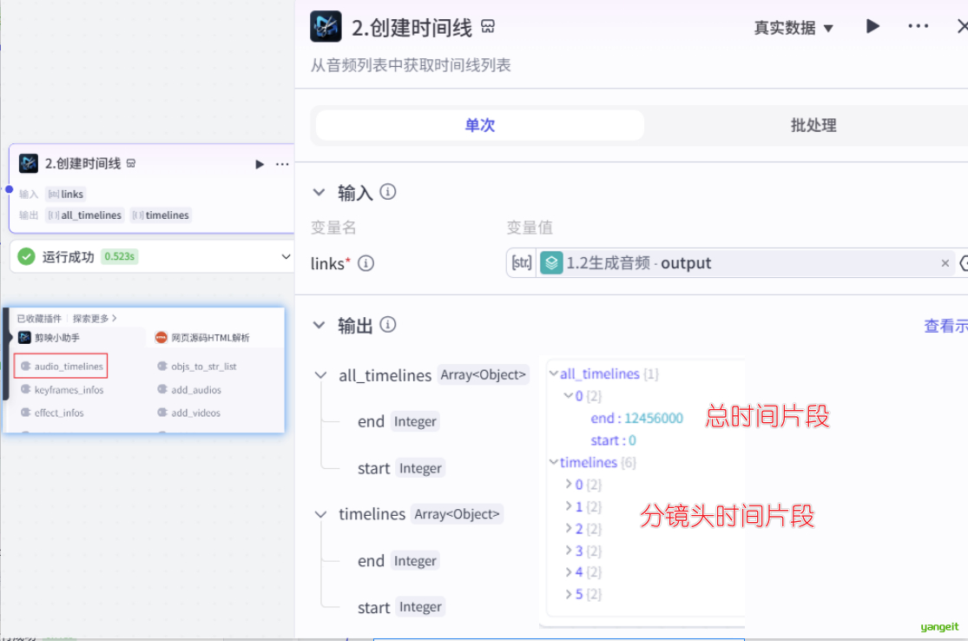Click the play icon on the canvas node card
968x641 pixels.
(x=260, y=164)
